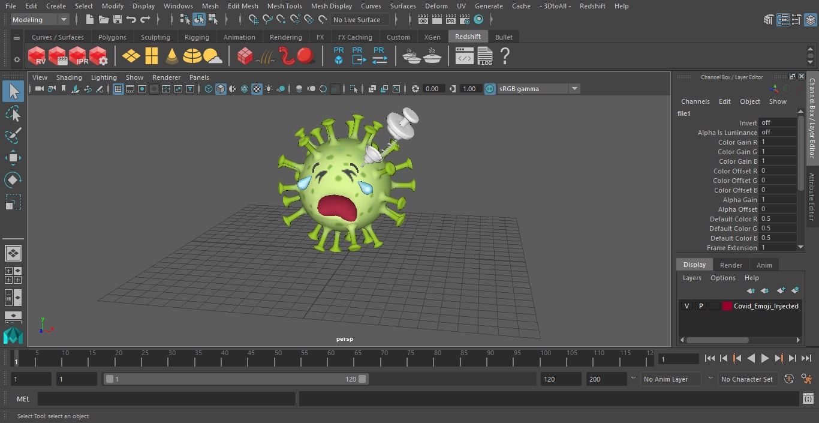Open the viewport Panels menu
Screen dimensions: 819x423
(199, 77)
